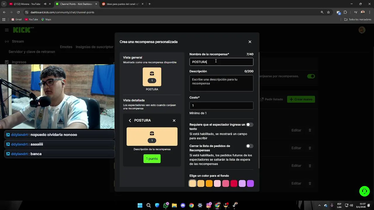374x210 pixels.
Task: Close the custom reward dialog
Action: coord(250,42)
